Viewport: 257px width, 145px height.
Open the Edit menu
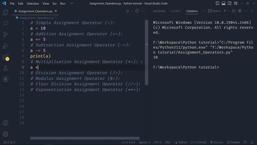[x=20, y=4]
